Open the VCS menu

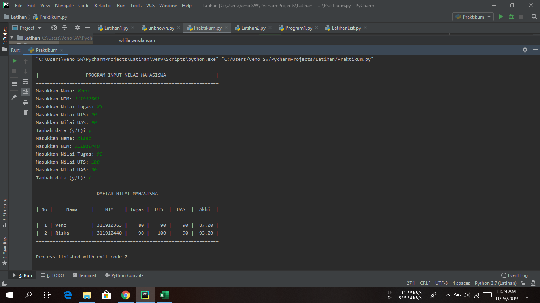pos(150,6)
